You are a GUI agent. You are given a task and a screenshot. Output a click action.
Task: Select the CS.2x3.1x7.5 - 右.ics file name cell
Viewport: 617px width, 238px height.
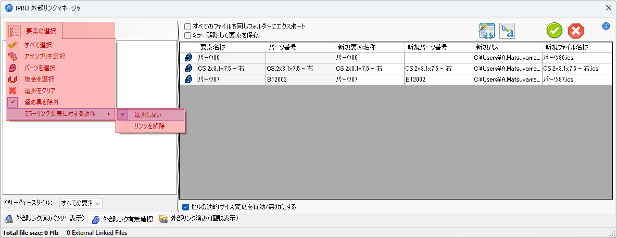[x=577, y=69]
